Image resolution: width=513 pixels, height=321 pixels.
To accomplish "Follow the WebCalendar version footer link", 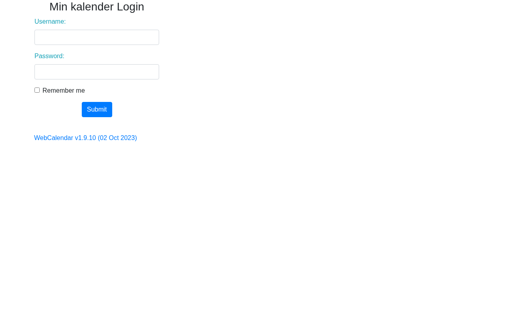I will click(85, 138).
